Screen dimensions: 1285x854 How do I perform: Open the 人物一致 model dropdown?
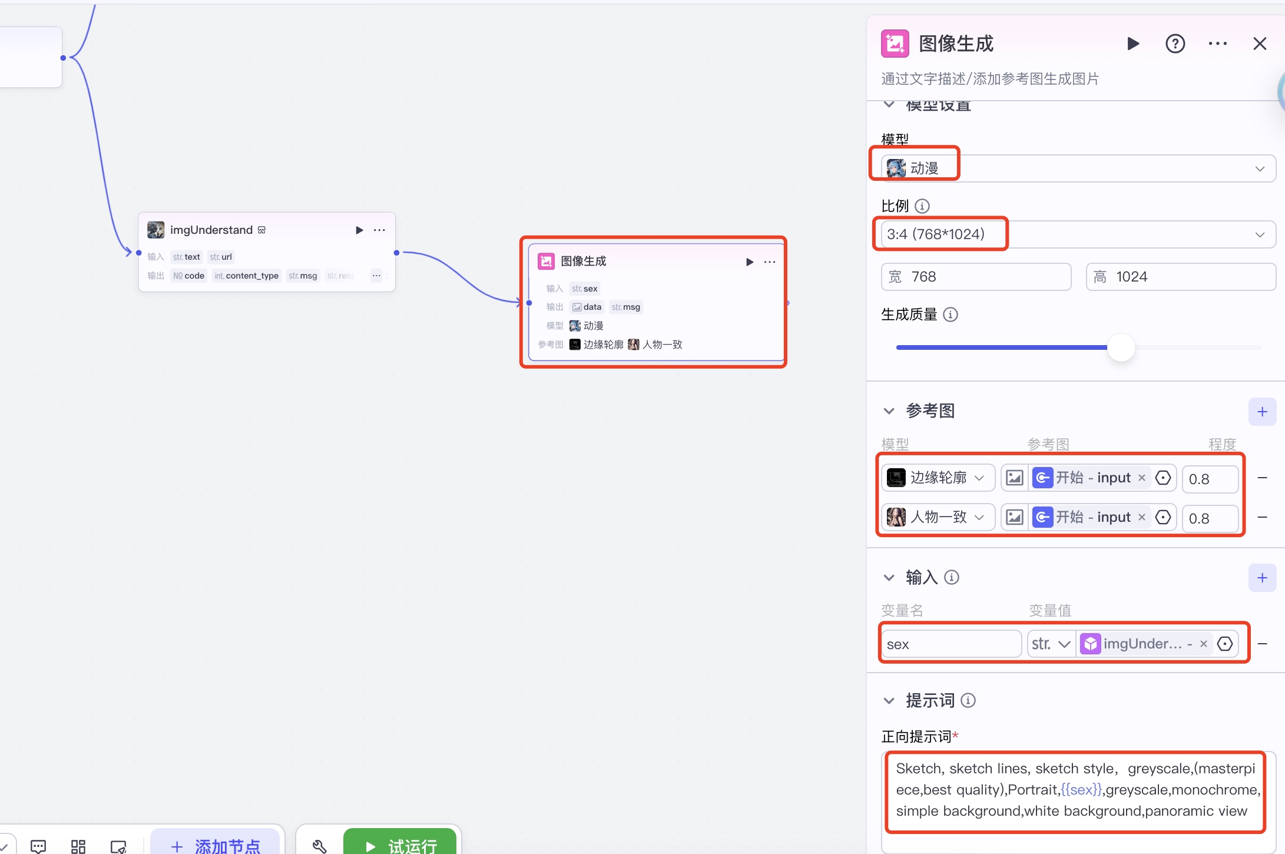pos(938,517)
